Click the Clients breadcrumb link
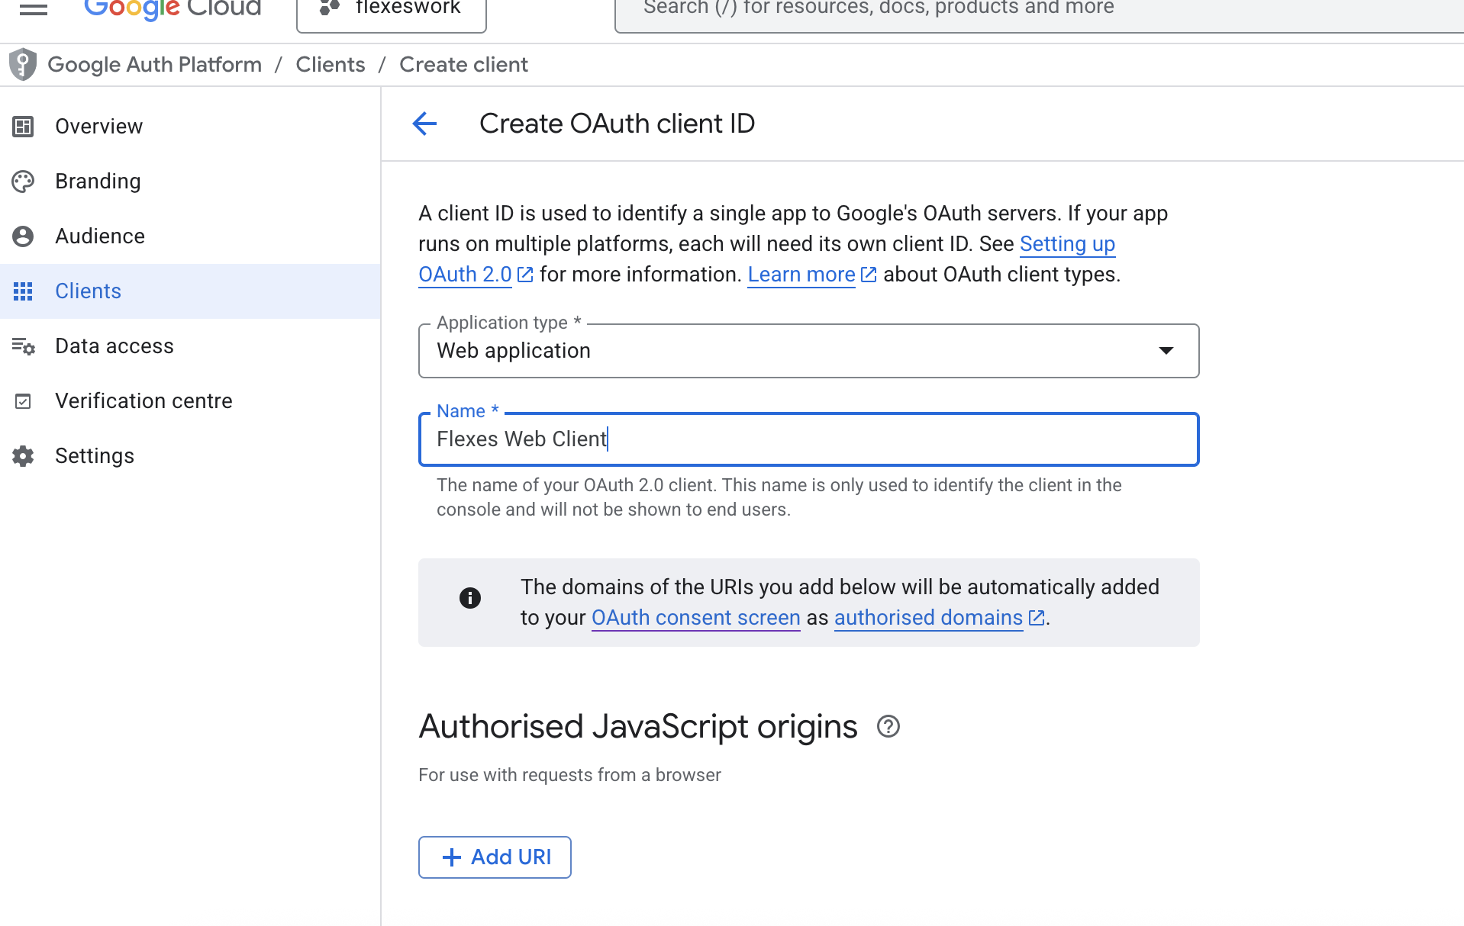Viewport: 1464px width, 926px height. pyautogui.click(x=330, y=65)
